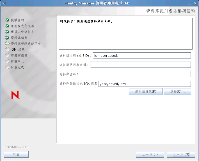Click the IDM 組態 pending step circle icon
This screenshot has height=161, width=199.
[x=7, y=49]
